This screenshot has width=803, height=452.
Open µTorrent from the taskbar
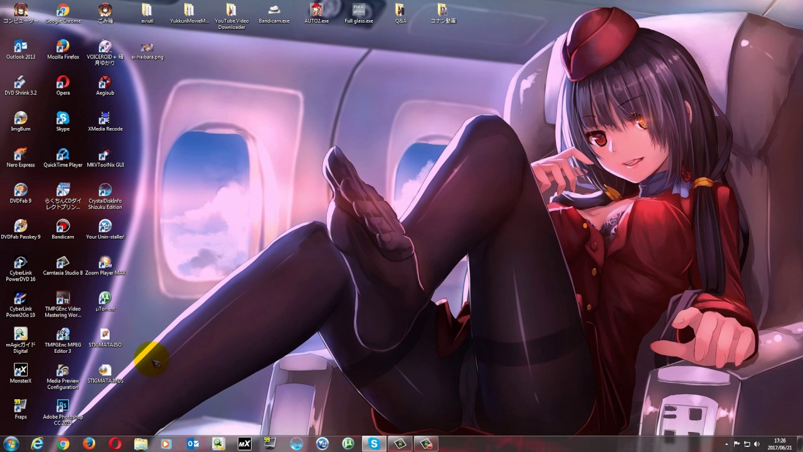(x=348, y=444)
